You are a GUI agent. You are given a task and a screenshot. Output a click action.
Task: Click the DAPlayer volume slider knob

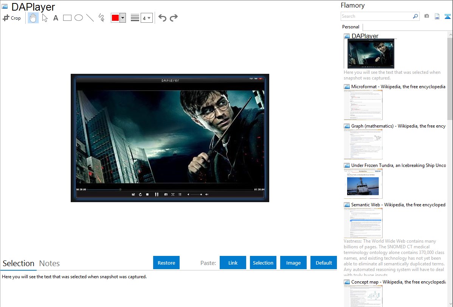pos(201,195)
